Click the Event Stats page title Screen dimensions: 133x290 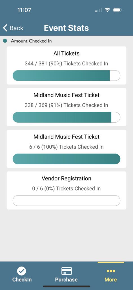click(x=66, y=28)
